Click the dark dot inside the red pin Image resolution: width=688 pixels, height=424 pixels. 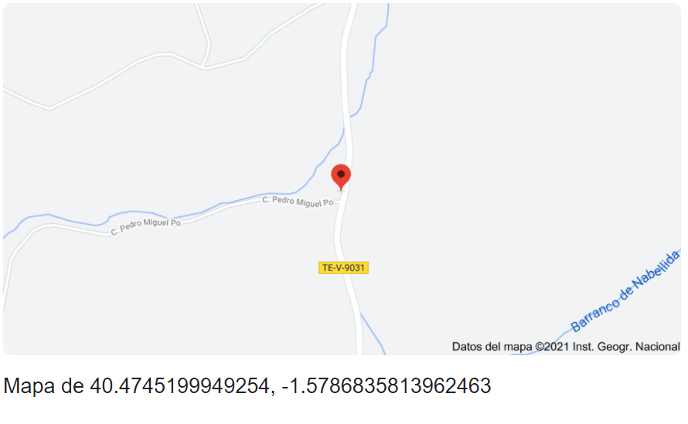click(x=341, y=174)
